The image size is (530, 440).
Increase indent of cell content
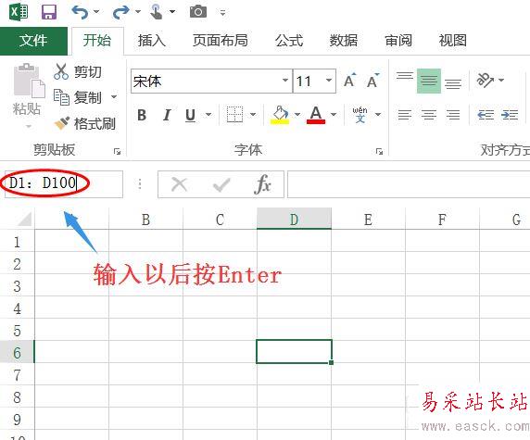510,115
